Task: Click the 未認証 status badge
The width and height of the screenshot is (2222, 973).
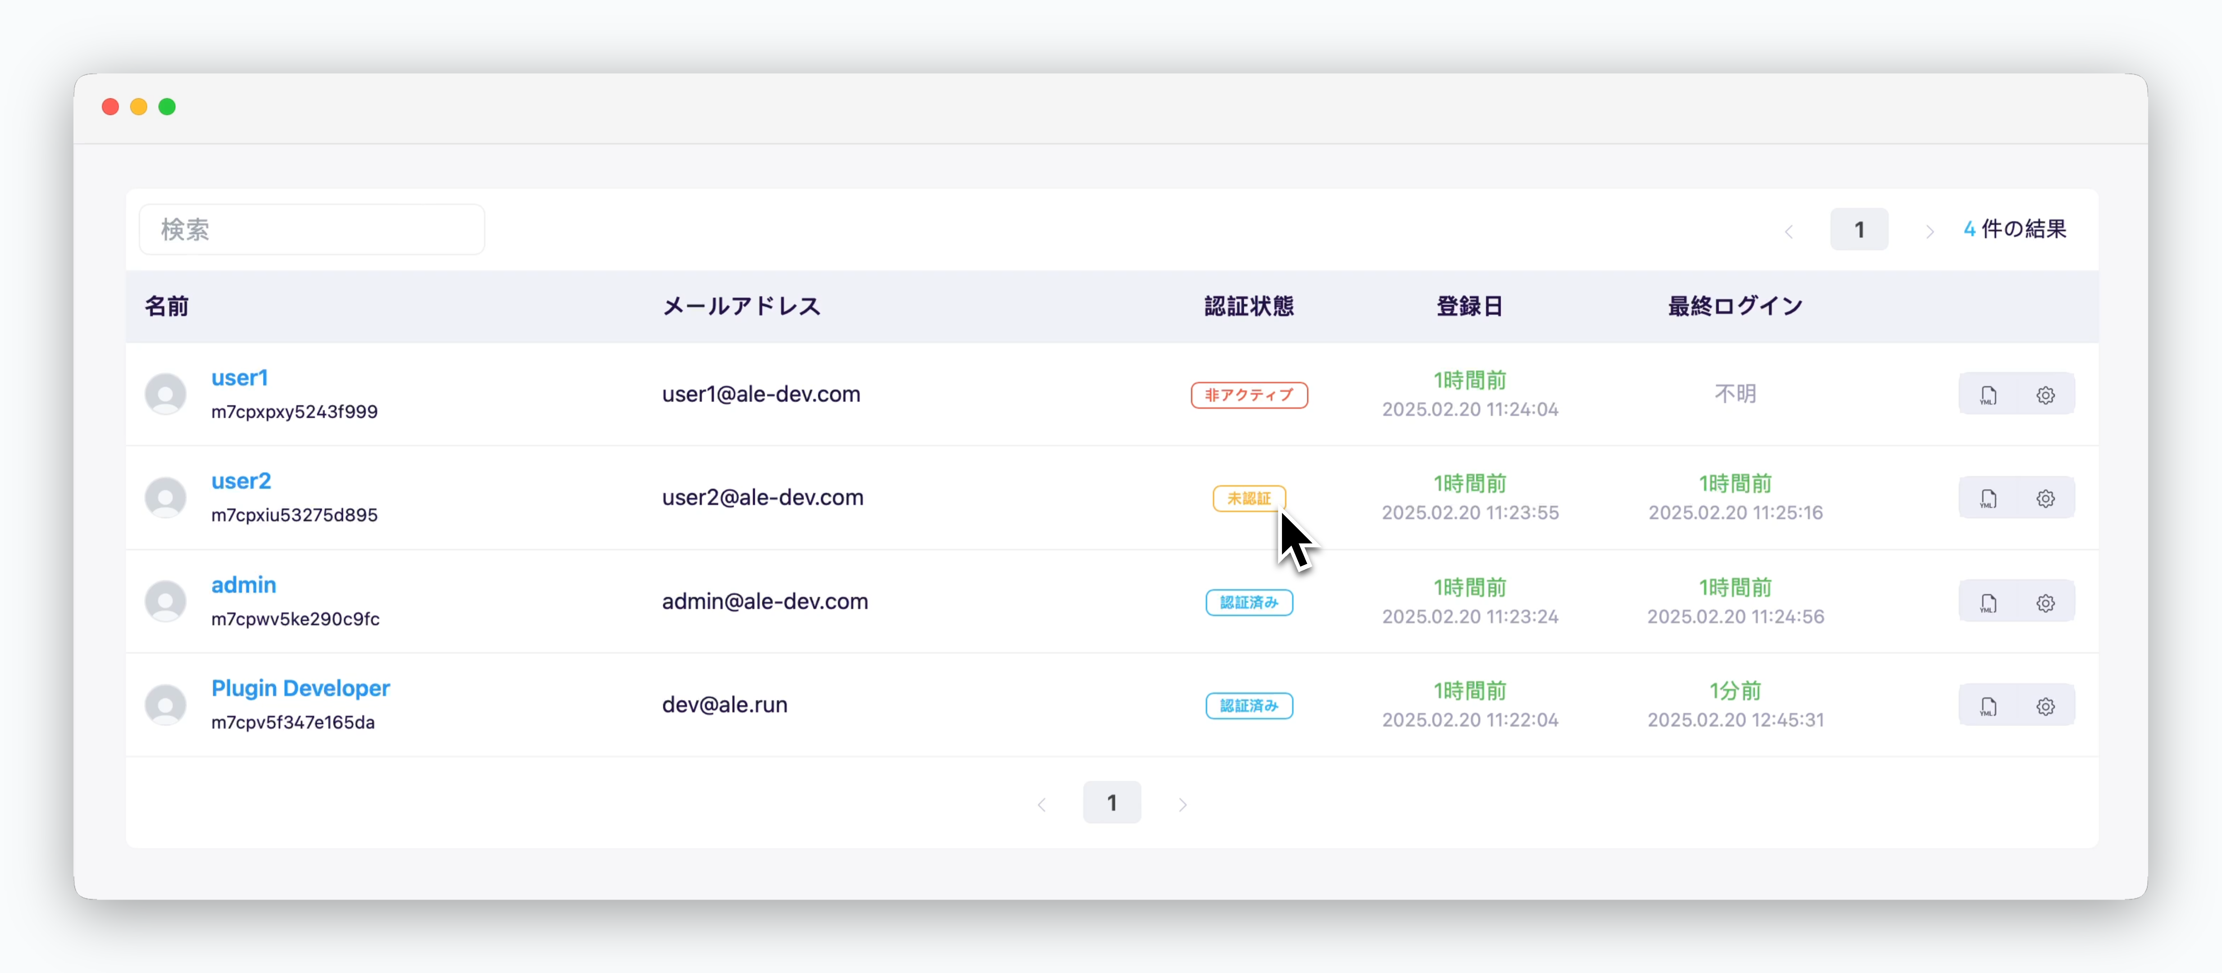Action: [1249, 499]
